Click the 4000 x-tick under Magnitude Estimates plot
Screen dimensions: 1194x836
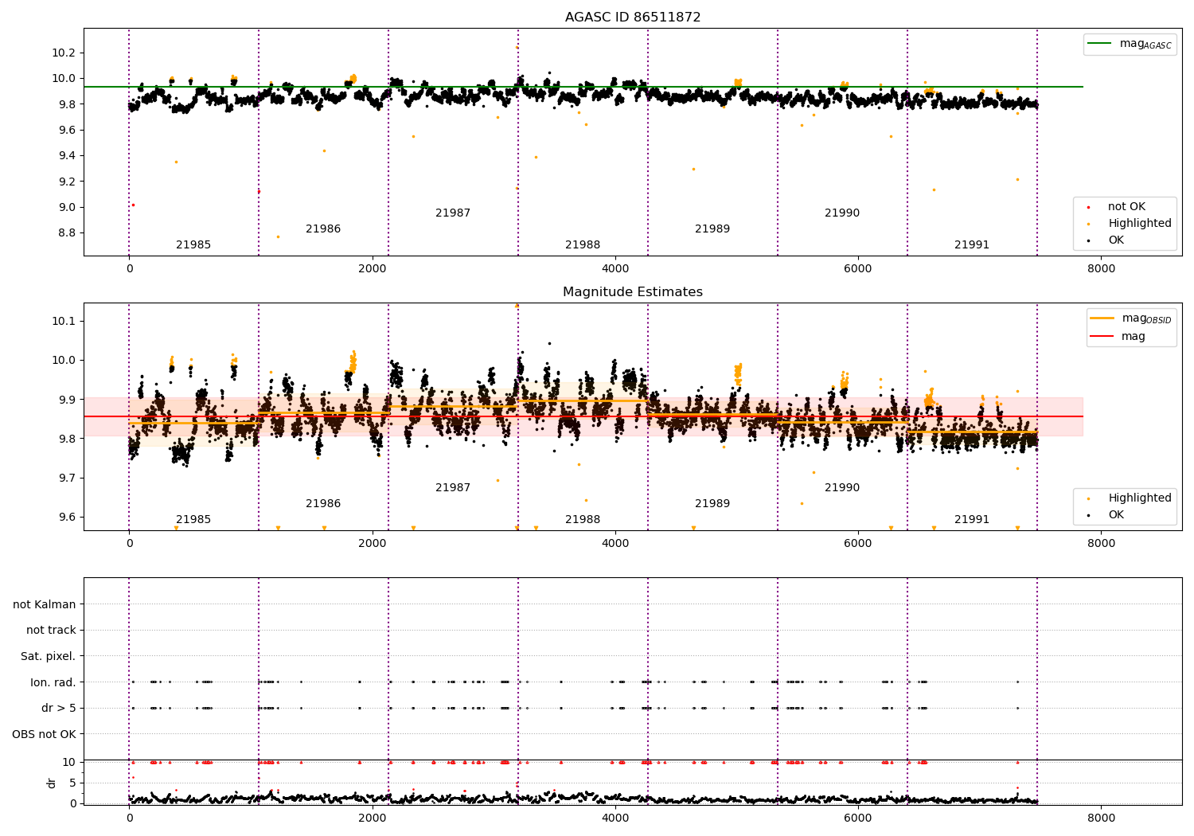tap(615, 544)
